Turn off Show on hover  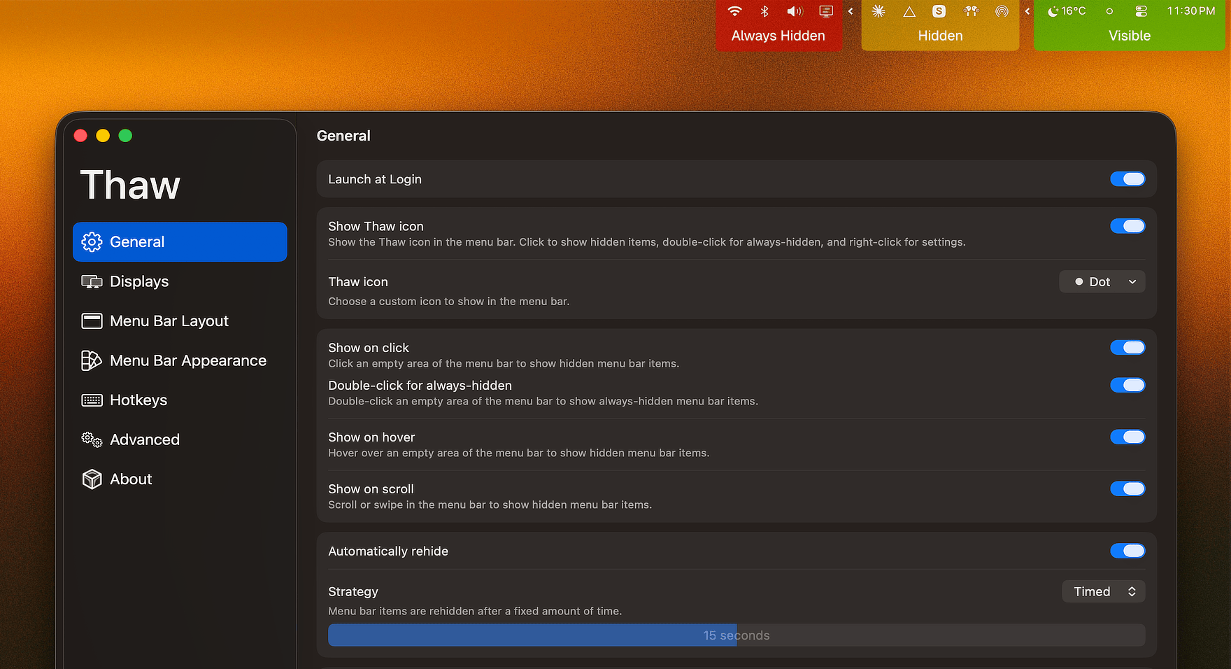(x=1127, y=437)
